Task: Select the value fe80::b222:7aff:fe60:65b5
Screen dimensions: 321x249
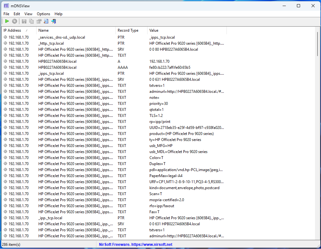Action: point(170,67)
